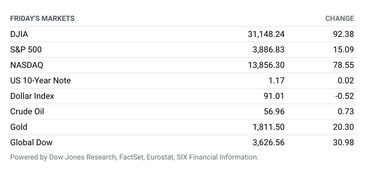Click the S&P 500 value 3,886.83
The image size is (366, 175).
[269, 50]
